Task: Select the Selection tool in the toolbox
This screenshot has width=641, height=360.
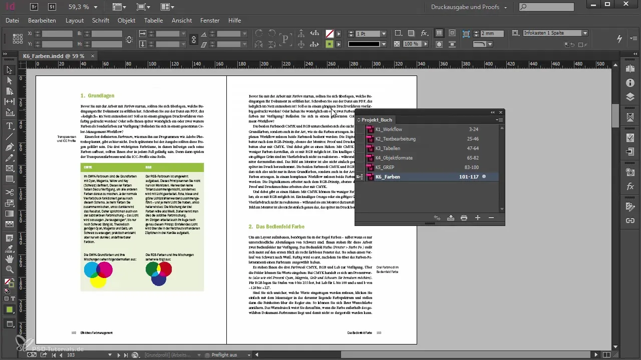Action: tap(9, 70)
